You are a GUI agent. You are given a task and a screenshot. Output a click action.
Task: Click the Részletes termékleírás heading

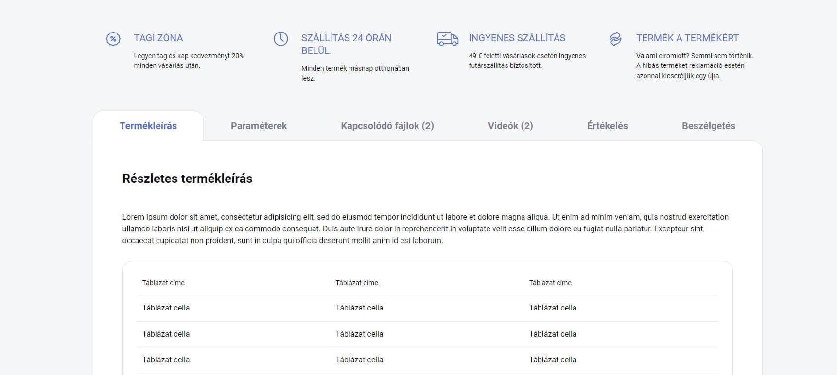(x=187, y=179)
